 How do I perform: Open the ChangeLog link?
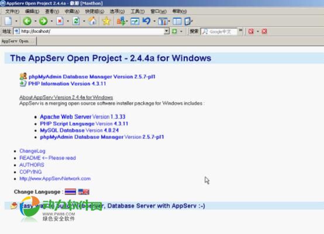tap(32, 151)
